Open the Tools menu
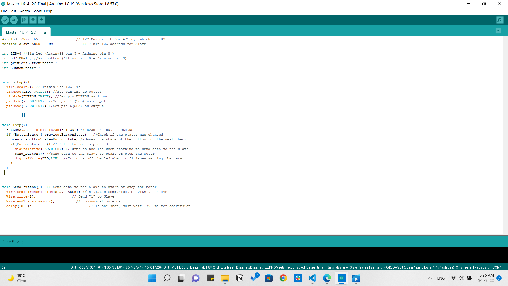 pos(37,11)
